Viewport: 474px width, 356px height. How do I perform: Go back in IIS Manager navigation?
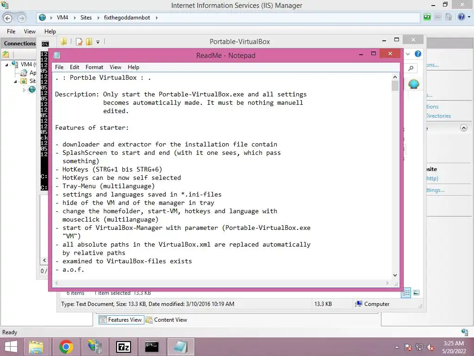(x=8, y=18)
